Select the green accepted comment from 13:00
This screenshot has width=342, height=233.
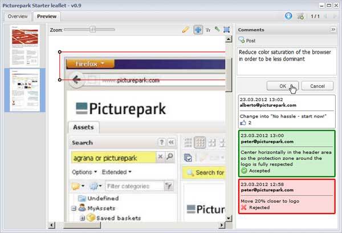[287, 154]
